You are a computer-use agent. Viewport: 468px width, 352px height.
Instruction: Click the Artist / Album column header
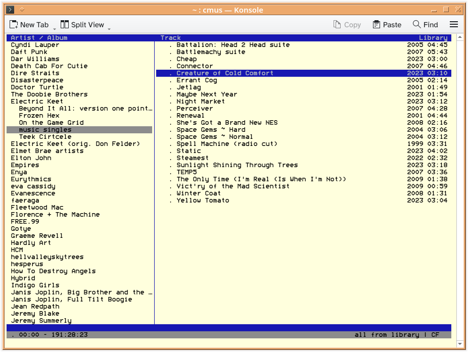[39, 37]
